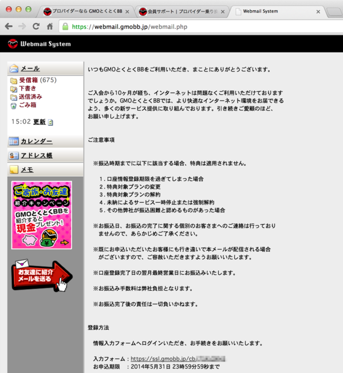This screenshot has width=343, height=373.
Task: Switch to the 会員サポート browser tab
Action: pos(183,11)
